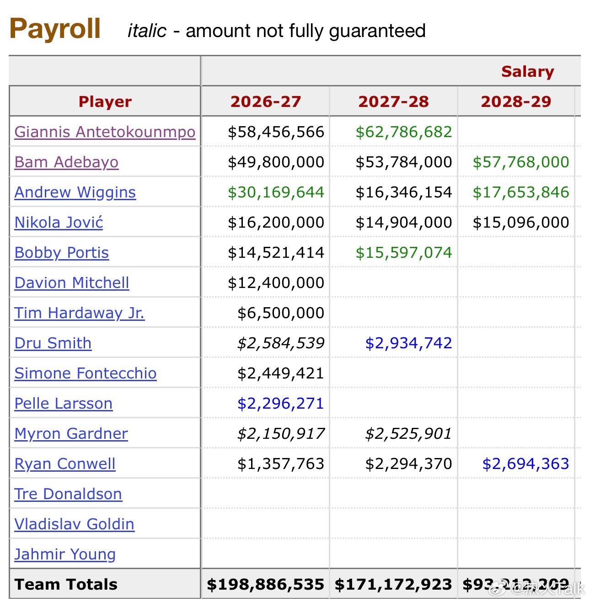Screen dimensions: 590x602
Task: Click the Player column header
Action: point(105,101)
